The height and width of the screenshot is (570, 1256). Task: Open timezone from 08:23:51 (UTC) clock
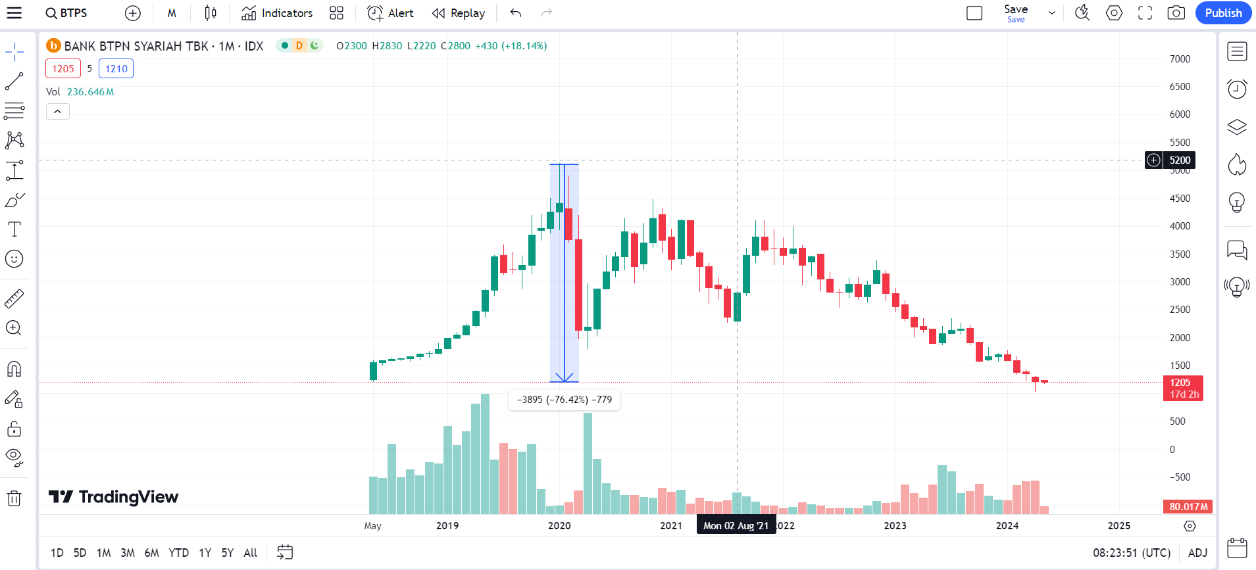click(1132, 553)
